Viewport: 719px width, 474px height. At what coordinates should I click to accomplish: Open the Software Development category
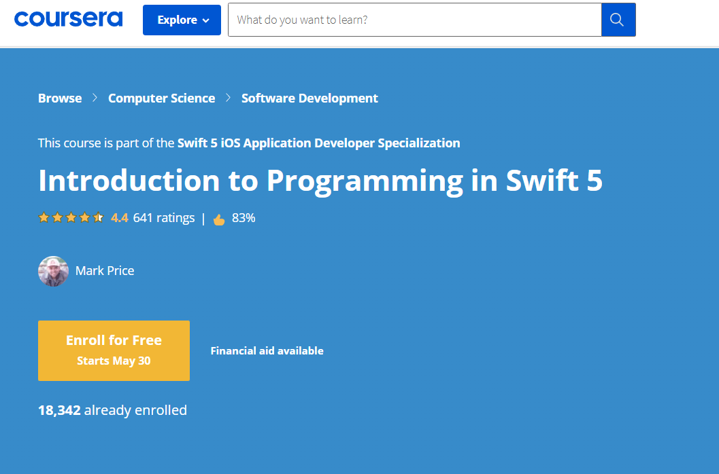coord(309,98)
